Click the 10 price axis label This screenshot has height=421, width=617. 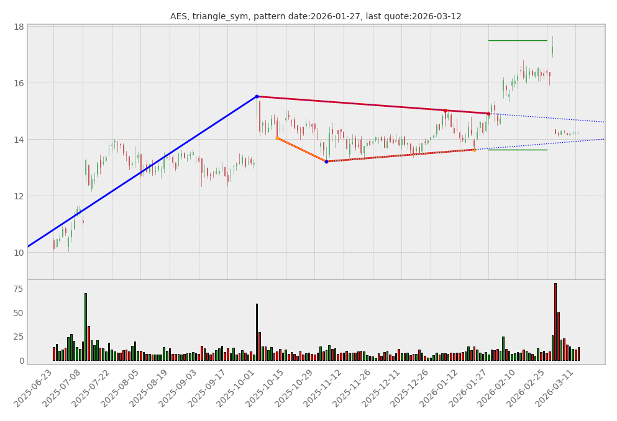coord(18,252)
